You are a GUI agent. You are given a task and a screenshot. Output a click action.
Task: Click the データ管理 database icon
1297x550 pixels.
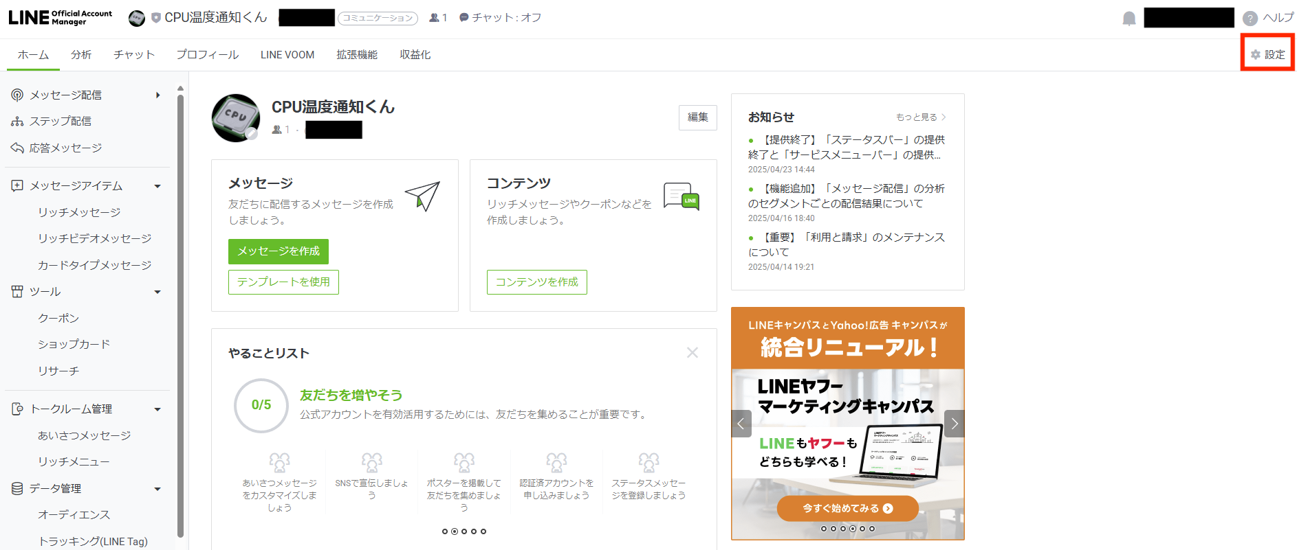[x=17, y=488]
